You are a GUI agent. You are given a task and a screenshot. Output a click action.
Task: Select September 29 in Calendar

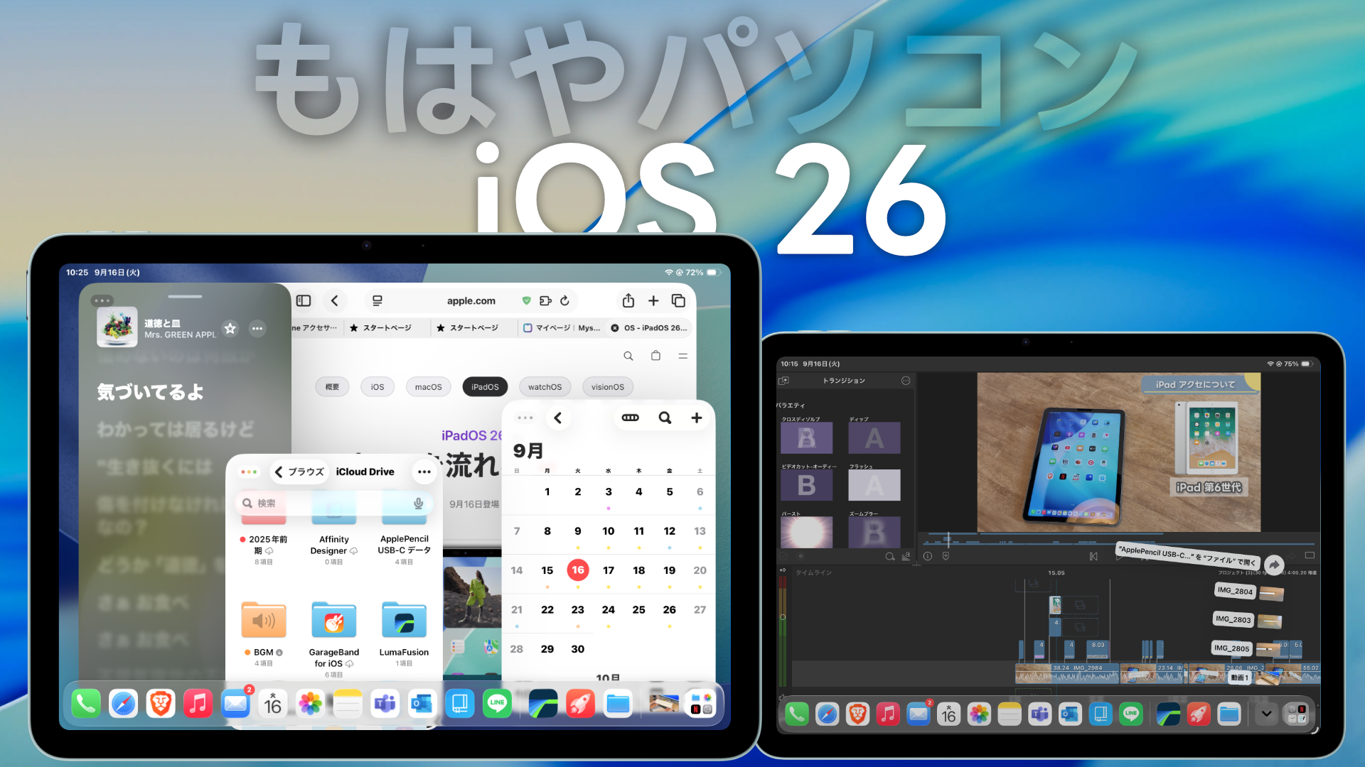[547, 649]
